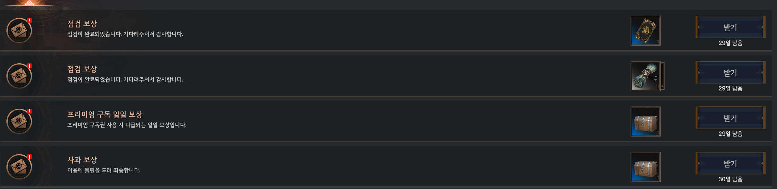Click 29일 남음 label under 프리미엄 구독 reward button
The width and height of the screenshot is (777, 189).
[730, 134]
